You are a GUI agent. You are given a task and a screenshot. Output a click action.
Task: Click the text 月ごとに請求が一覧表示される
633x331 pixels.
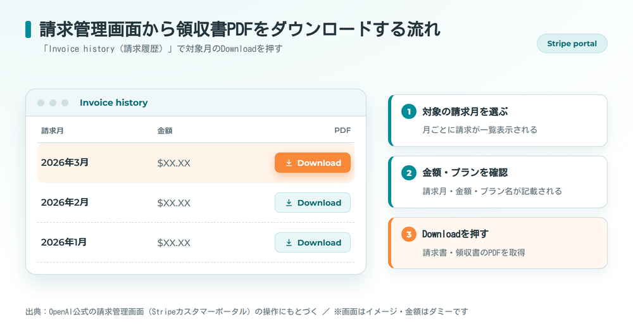(x=480, y=130)
